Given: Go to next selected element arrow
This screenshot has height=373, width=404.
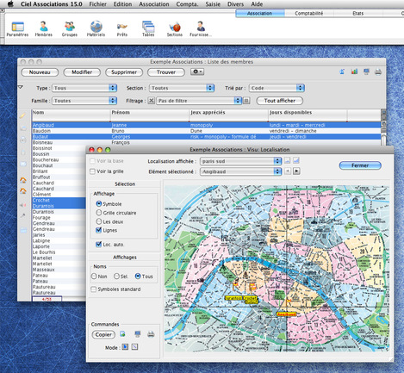Looking at the screenshot, I should click(296, 171).
